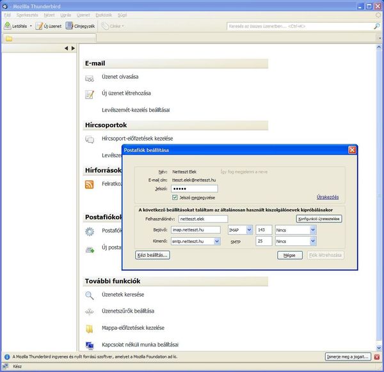
Task: Click the Üzenetek keresése magnifier icon
Action: coord(90,295)
